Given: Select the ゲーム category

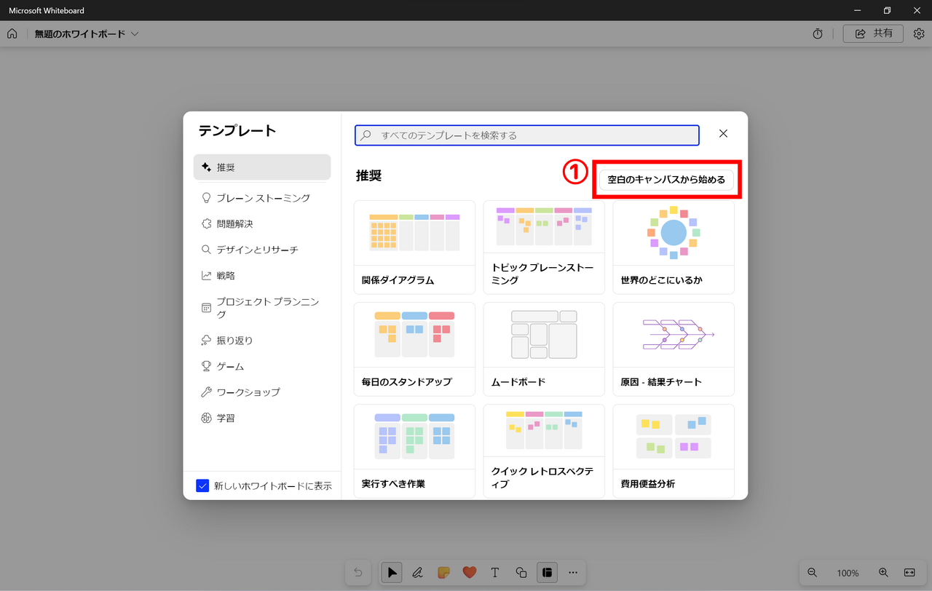Looking at the screenshot, I should 262,366.
